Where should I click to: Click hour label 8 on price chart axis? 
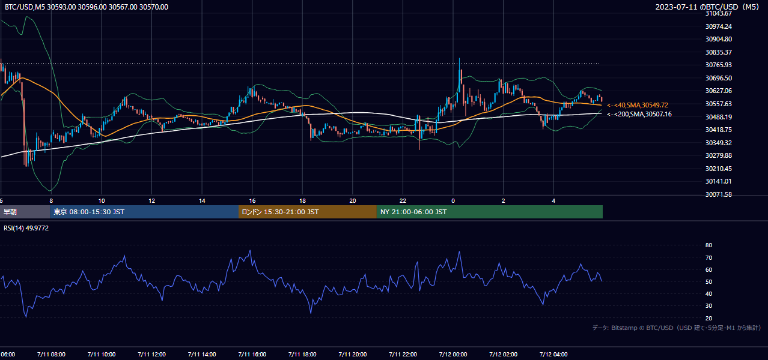coord(51,200)
